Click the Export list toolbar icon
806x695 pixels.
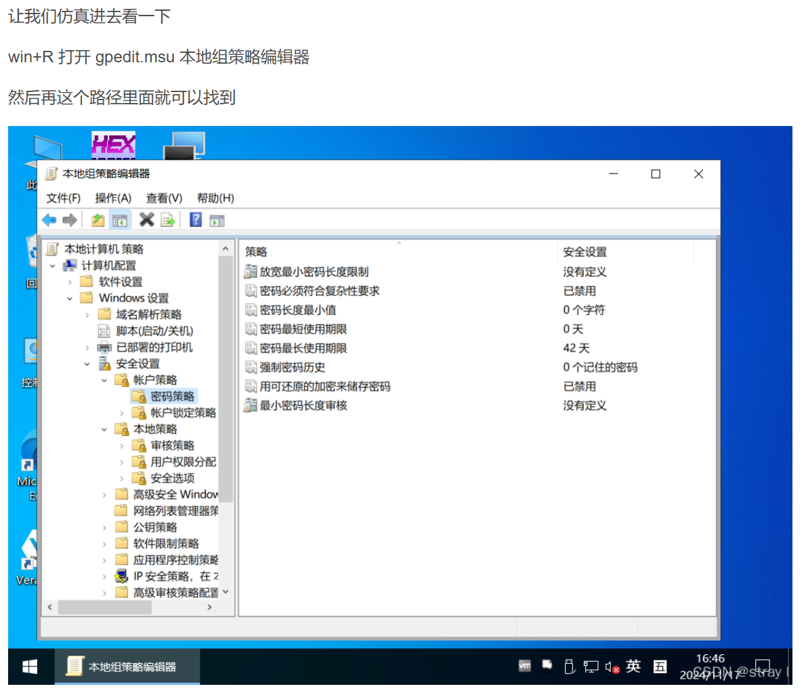coord(168,220)
